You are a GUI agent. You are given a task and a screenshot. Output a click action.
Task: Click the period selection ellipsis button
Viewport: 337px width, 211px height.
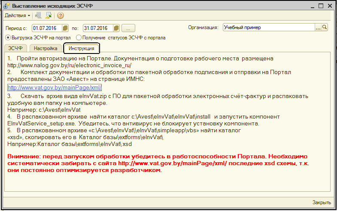tap(128, 28)
